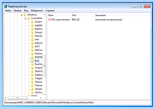Image resolution: width=155 pixels, height=109 pixels.
Task: Click the Explore folder icon
Action: click(x=32, y=29)
